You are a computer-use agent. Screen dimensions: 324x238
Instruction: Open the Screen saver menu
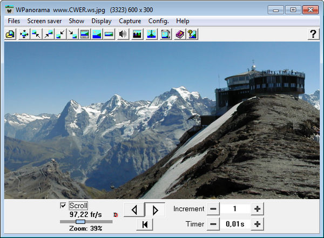[x=44, y=21]
